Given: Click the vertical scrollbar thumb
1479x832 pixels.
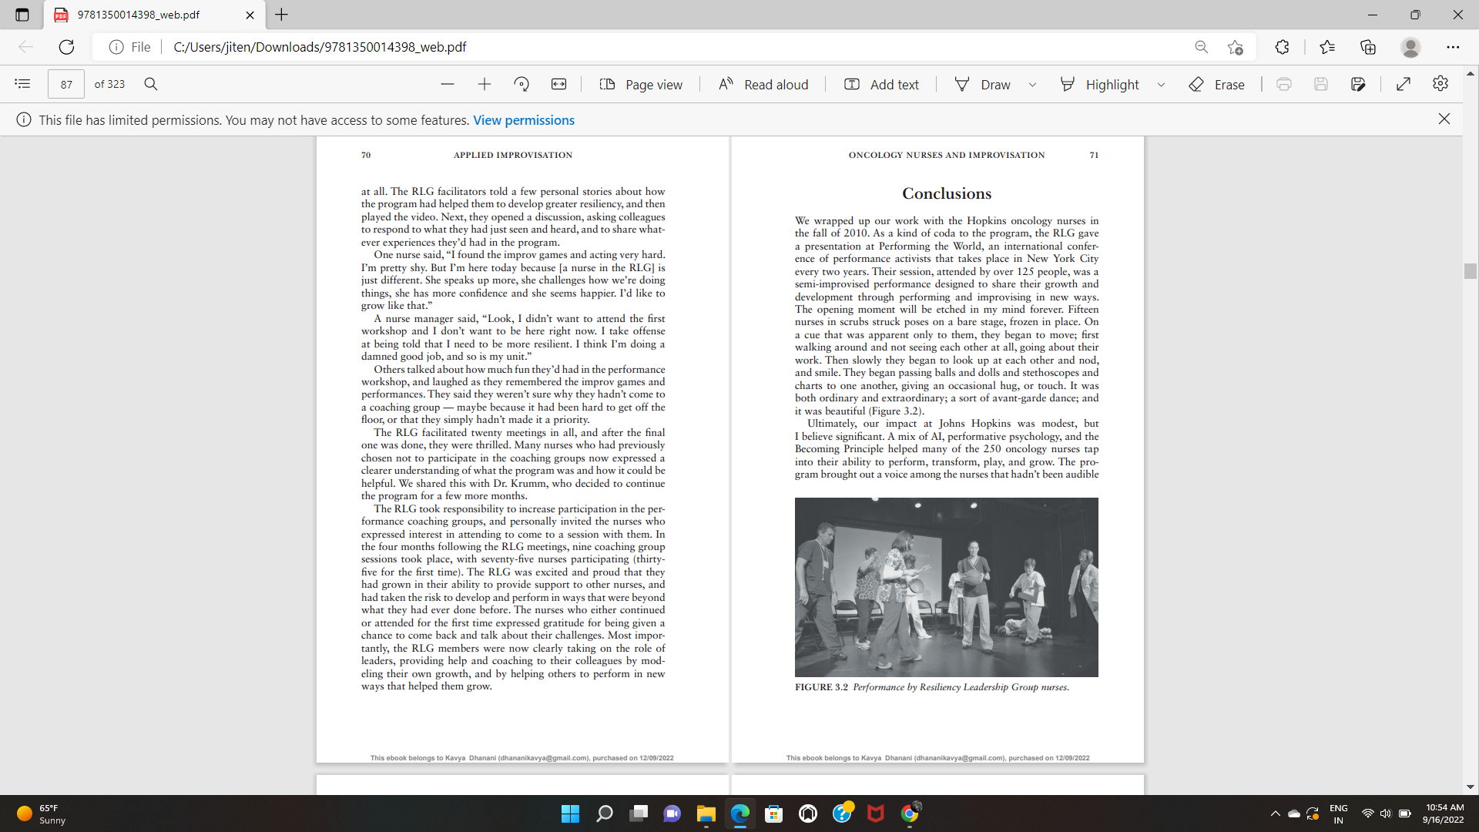Looking at the screenshot, I should (1471, 271).
